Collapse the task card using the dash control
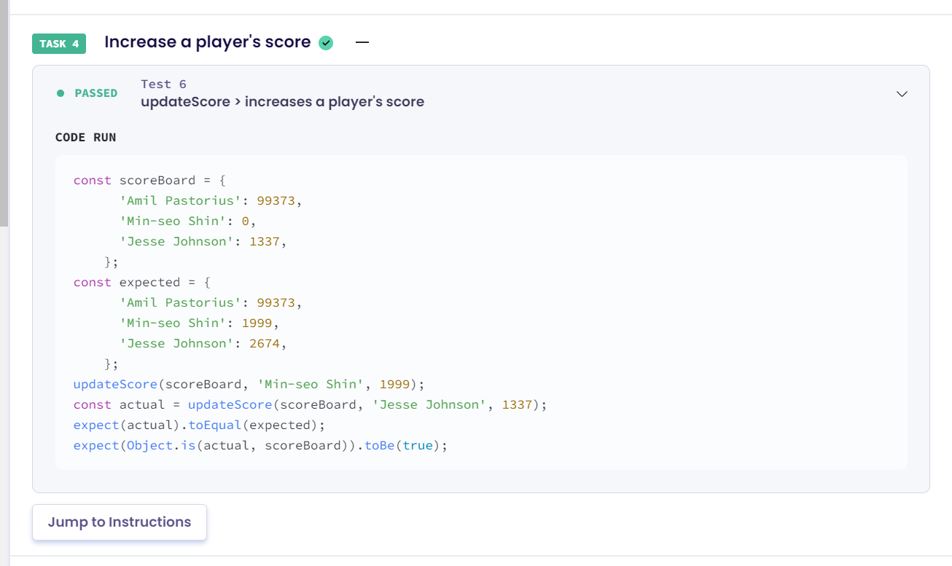Screen dimensions: 952x566 click(x=362, y=42)
